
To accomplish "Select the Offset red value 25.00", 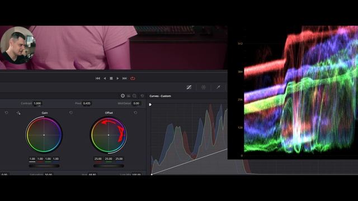I will click(98, 159).
